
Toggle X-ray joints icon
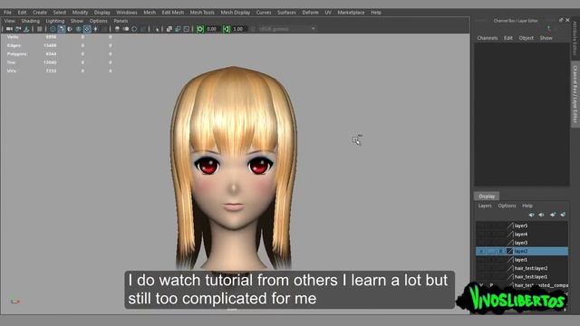[187, 29]
